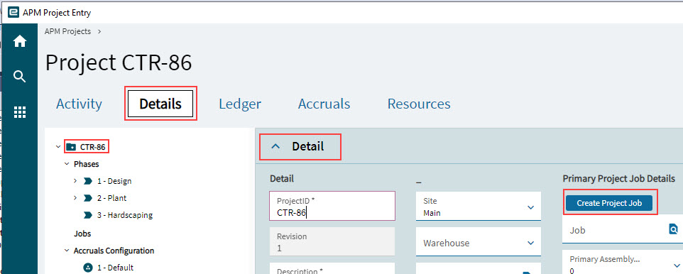Click the Epicor logo in title bar
683x274 pixels.
(x=13, y=13)
